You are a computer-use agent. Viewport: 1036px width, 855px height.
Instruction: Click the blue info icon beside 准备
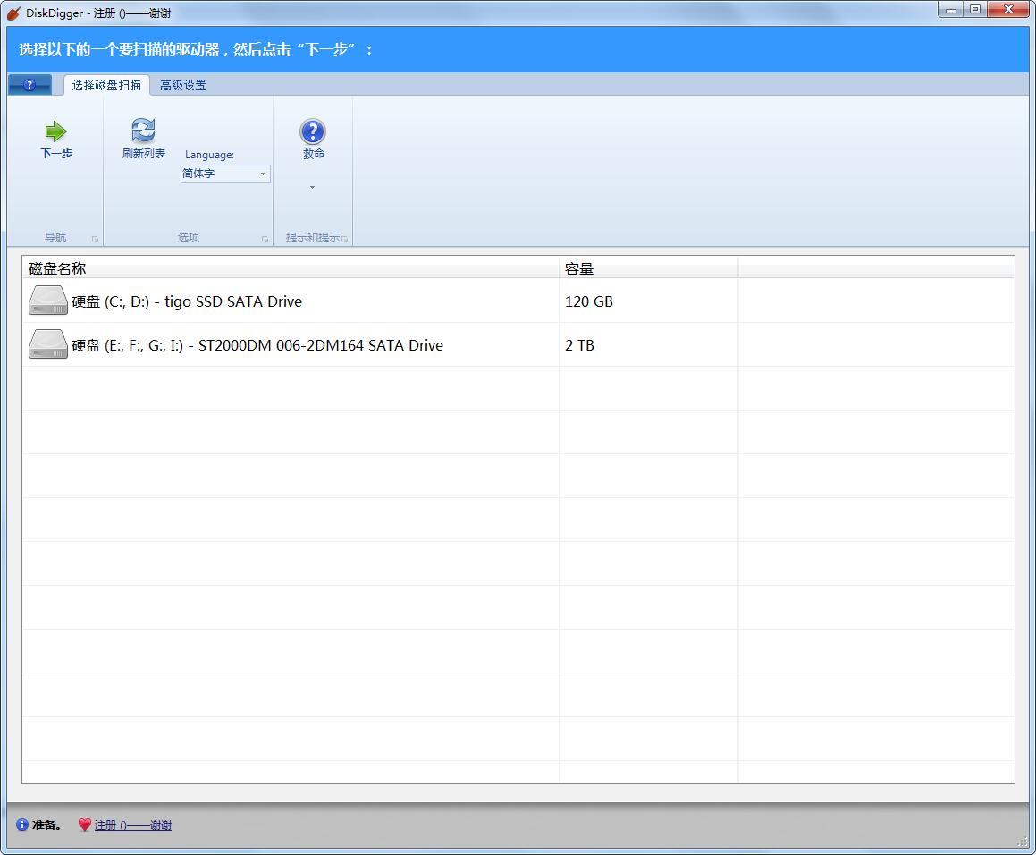[x=22, y=825]
